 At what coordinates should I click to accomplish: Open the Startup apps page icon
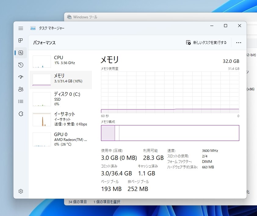21,77
